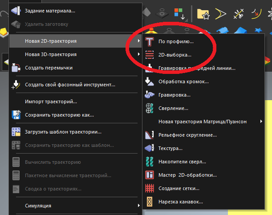This screenshot has height=215, width=272.
Task: Expand Новая 2D-траектория submenu arrow
Action: click(138, 41)
